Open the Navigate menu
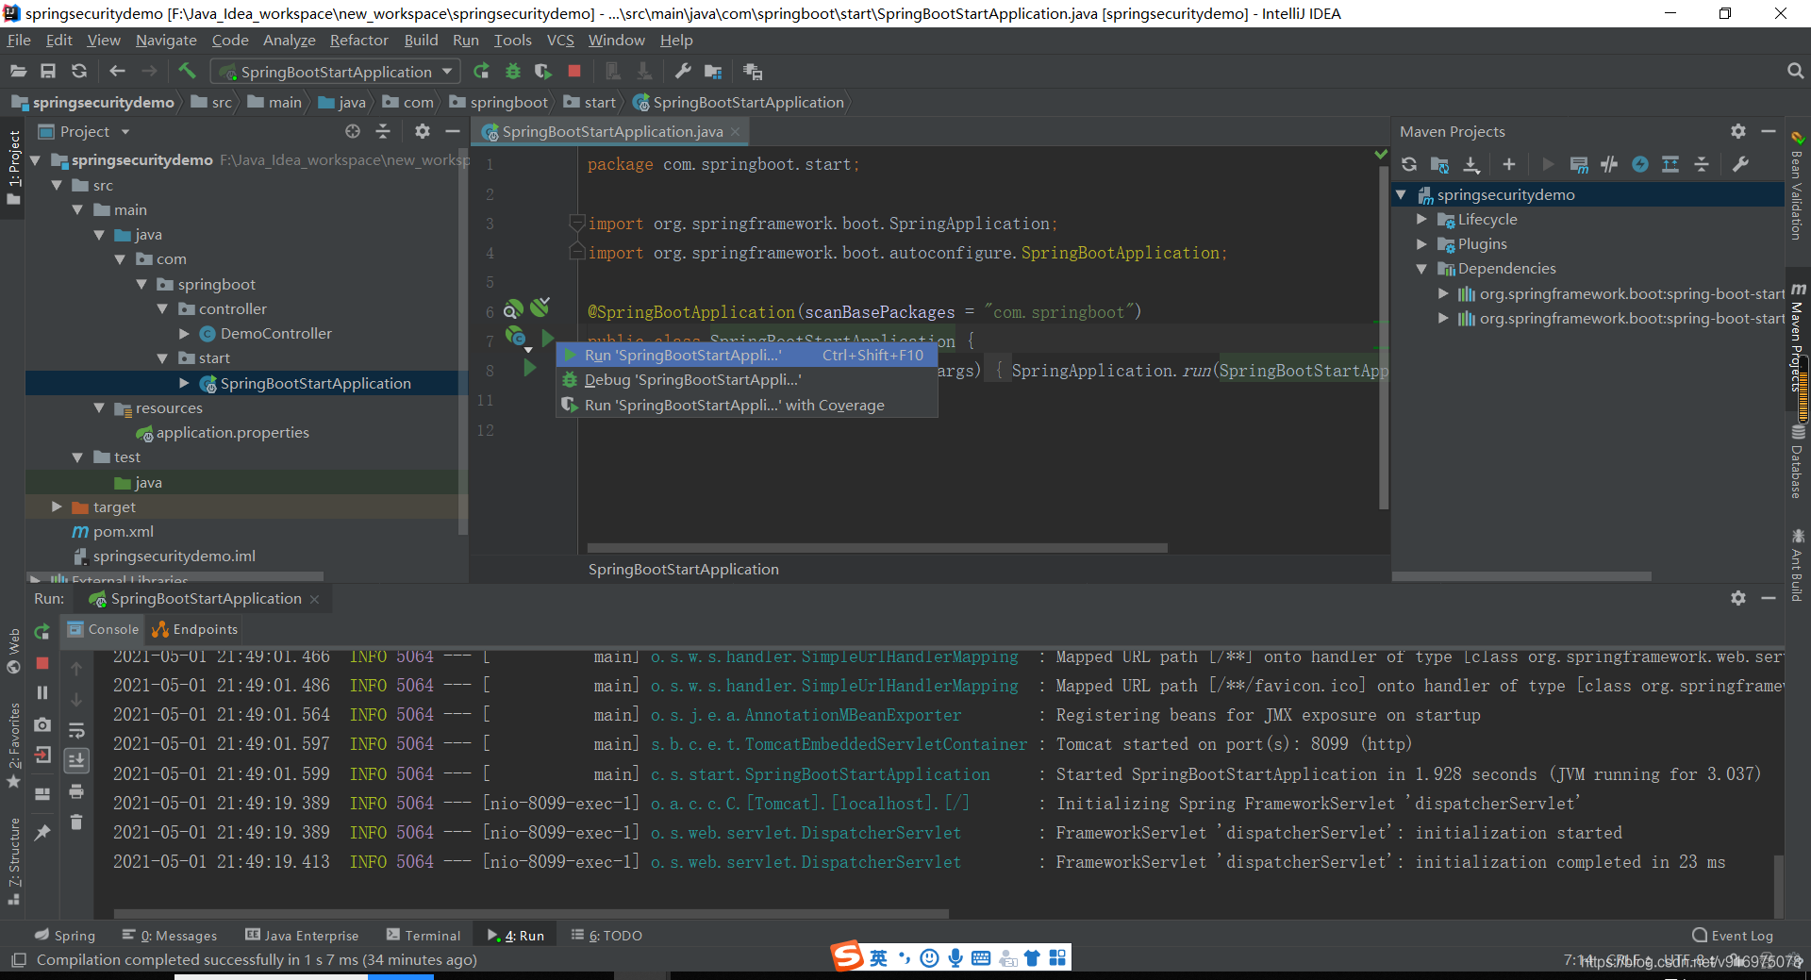The image size is (1811, 980). tap(166, 40)
